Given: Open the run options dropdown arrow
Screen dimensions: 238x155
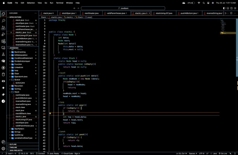Looking at the screenshot, I should tap(228, 13).
